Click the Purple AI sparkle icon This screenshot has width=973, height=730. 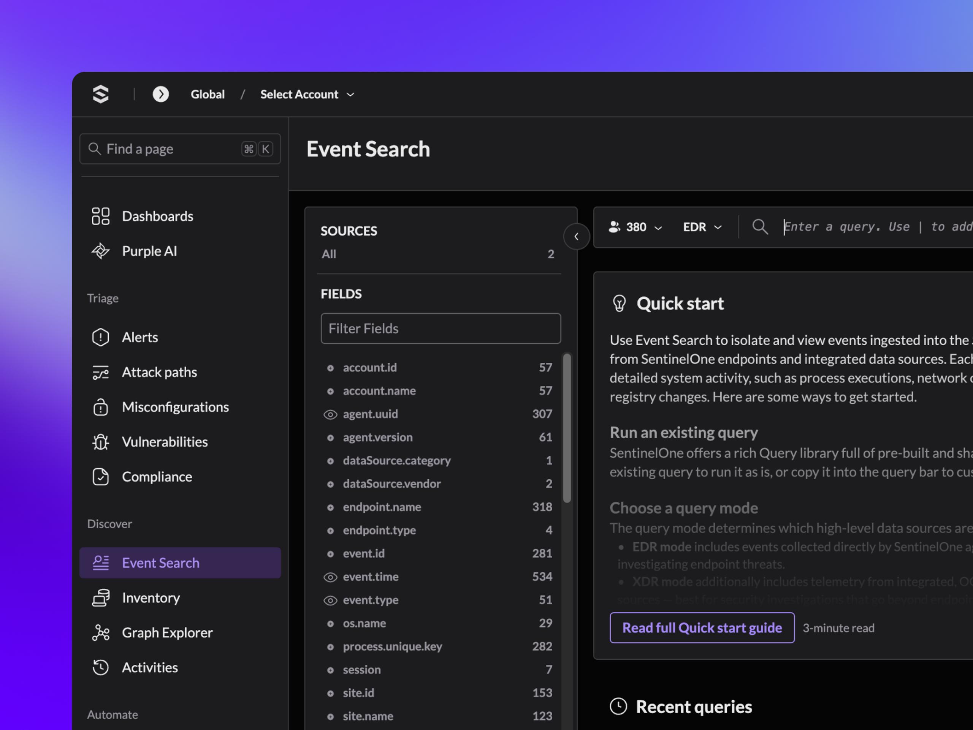[101, 251]
